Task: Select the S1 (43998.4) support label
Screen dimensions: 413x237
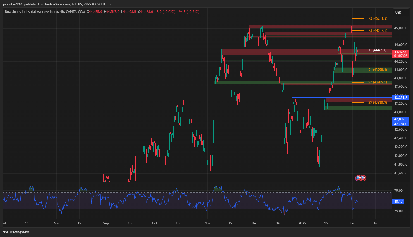Action: 378,70
